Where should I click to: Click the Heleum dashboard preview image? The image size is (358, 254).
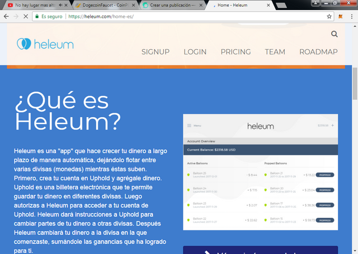(x=261, y=172)
